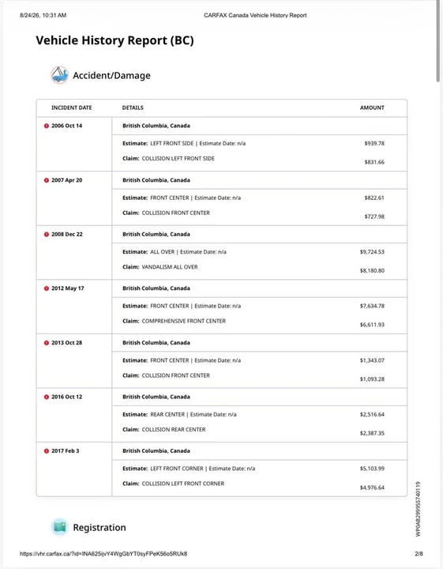
Task: Click the Accident/Damage tow truck icon
Action: point(59,75)
